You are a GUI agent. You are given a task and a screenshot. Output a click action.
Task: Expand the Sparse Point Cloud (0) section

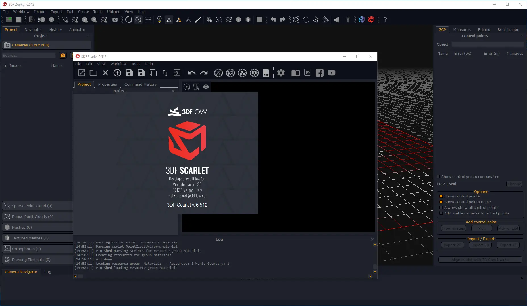coord(38,206)
